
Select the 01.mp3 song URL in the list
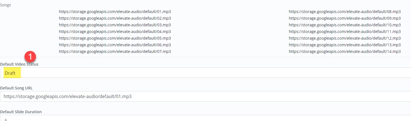click(115, 12)
